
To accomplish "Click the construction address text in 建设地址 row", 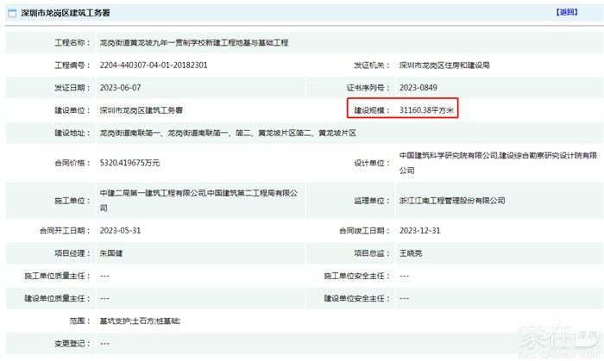I will 228,134.
